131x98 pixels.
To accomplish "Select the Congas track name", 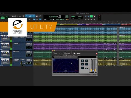I will point(5,59).
